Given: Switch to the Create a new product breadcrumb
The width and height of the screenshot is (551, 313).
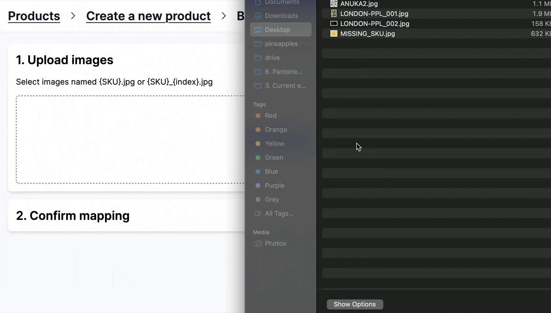Looking at the screenshot, I should point(148,16).
